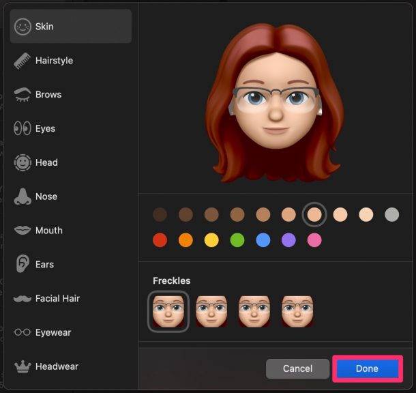Select the first Freckles thumbnail option
This screenshot has height=393, width=416.
coord(168,312)
